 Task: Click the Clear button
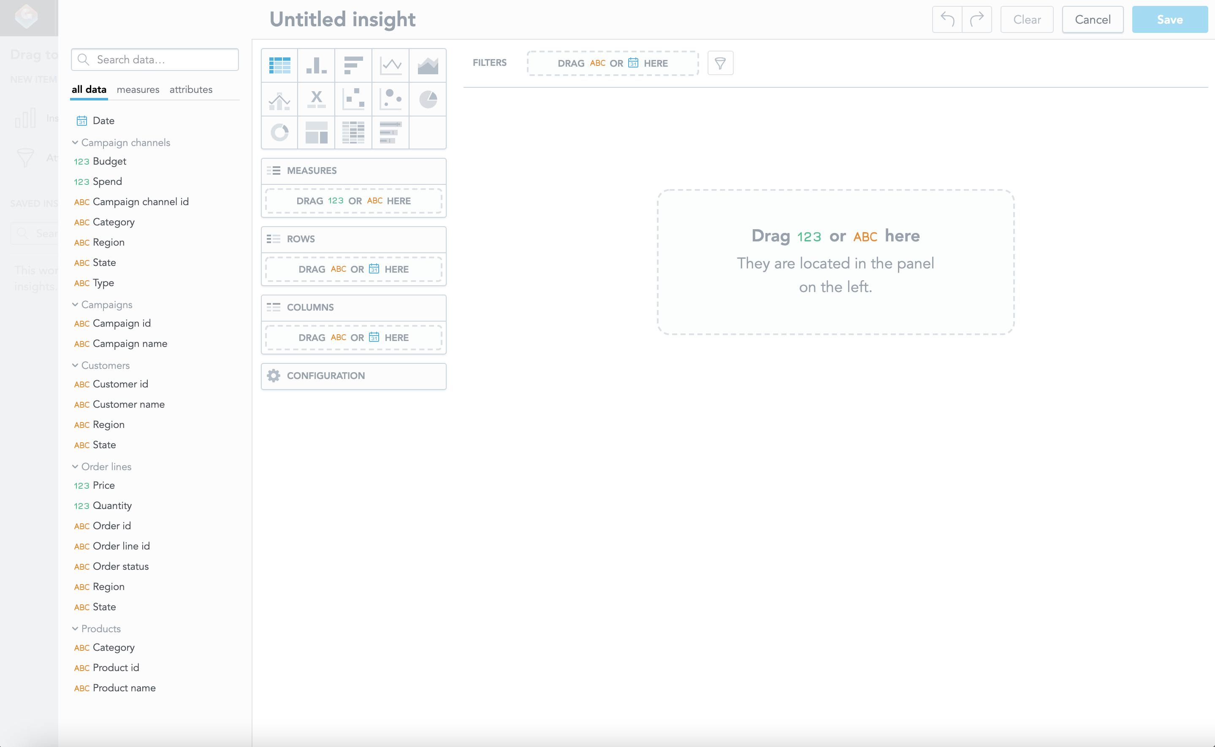[1027, 20]
